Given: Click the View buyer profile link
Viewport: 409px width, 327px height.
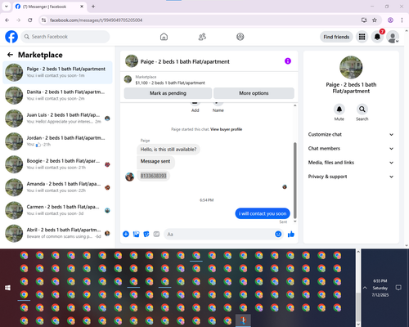Looking at the screenshot, I should (x=226, y=129).
